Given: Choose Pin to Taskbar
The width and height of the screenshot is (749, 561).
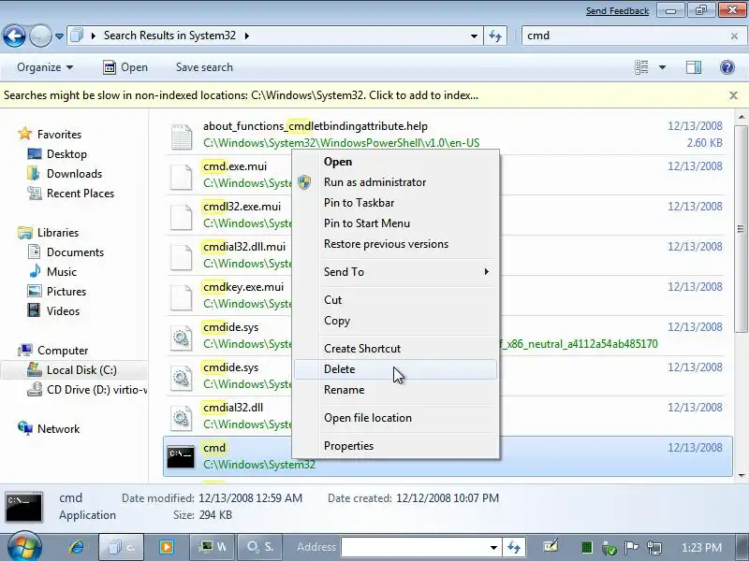Looking at the screenshot, I should click(x=395, y=203).
